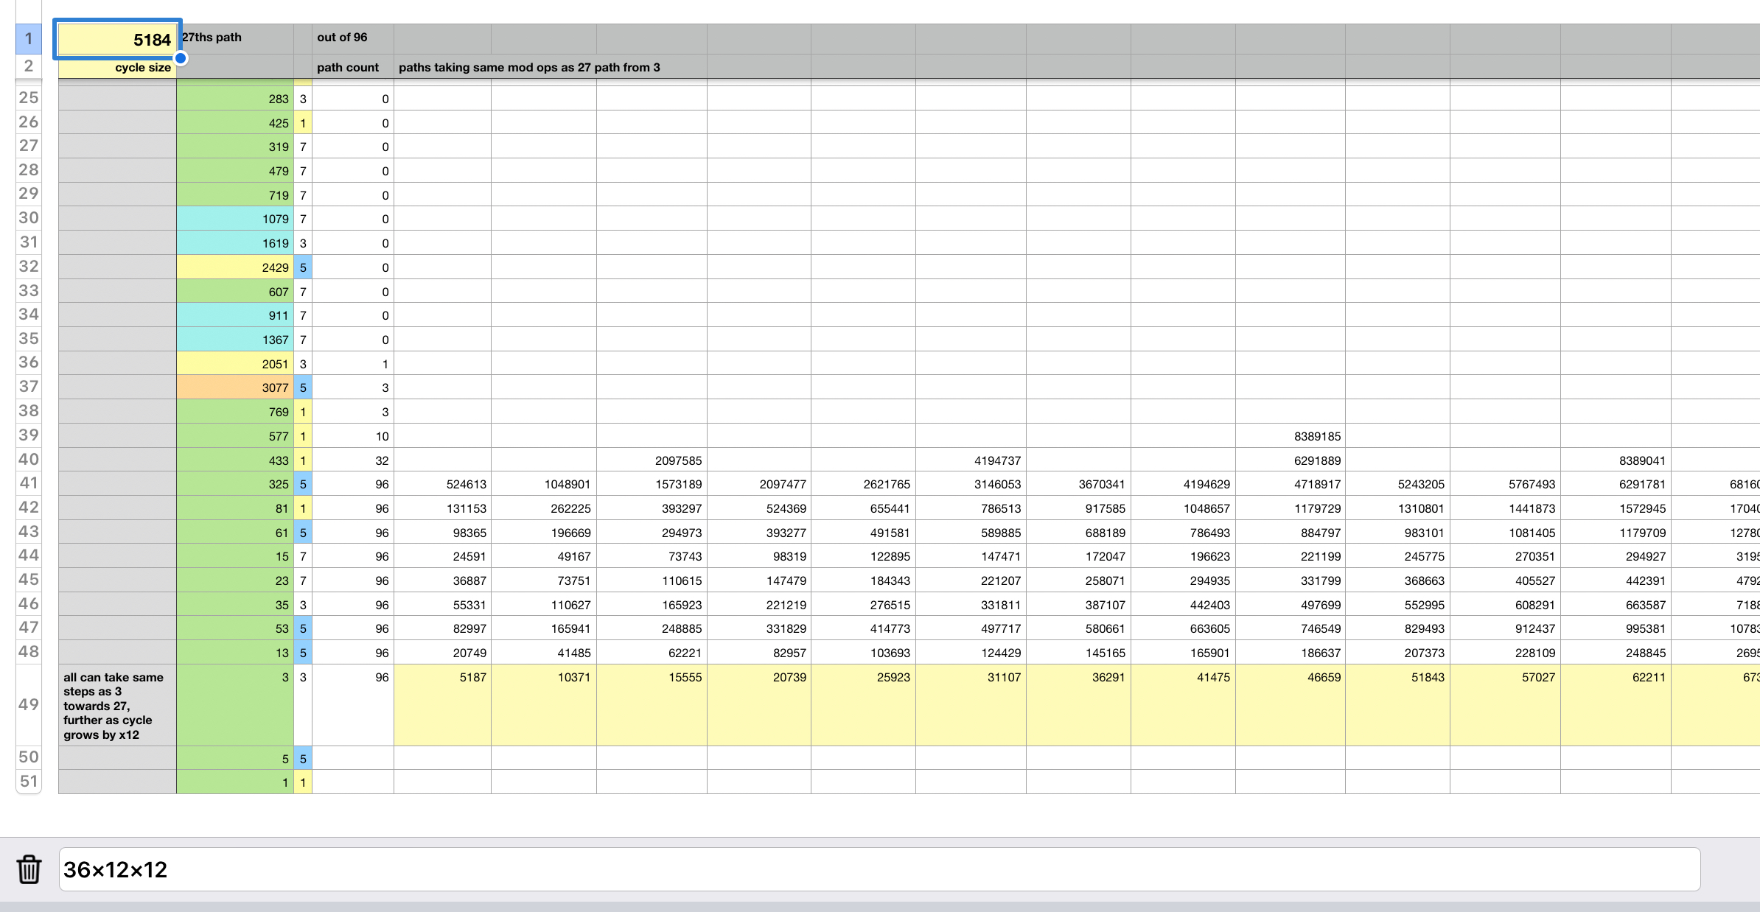Viewport: 1760px width, 912px height.
Task: Select cyan cell with value 1079
Action: [x=234, y=219]
